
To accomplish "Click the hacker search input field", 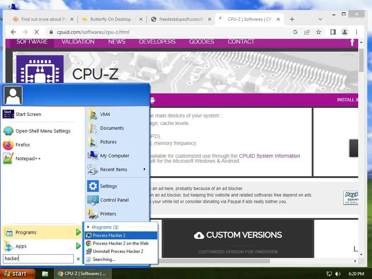I will pyautogui.click(x=38, y=259).
